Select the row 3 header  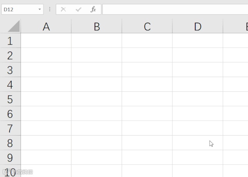coord(10,70)
